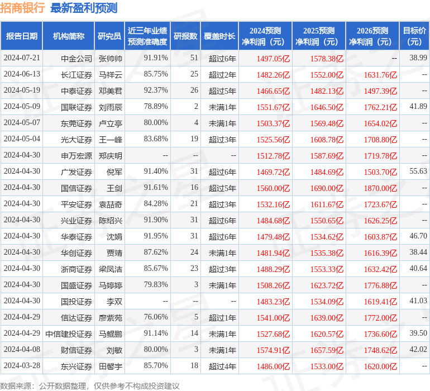Viewport: 430px width, 391px height.
Task: Click the 报告日期 column header
Action: point(22,36)
